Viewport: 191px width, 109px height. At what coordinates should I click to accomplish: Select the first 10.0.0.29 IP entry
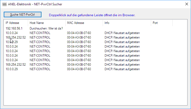(x=12, y=42)
